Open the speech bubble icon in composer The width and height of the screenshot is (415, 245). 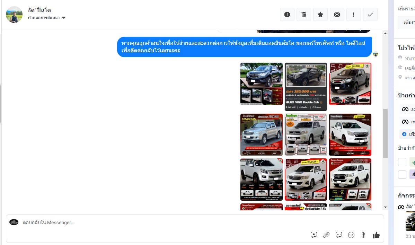tap(338, 235)
